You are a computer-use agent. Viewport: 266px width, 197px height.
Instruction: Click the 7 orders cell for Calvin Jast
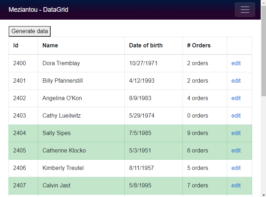click(x=198, y=186)
